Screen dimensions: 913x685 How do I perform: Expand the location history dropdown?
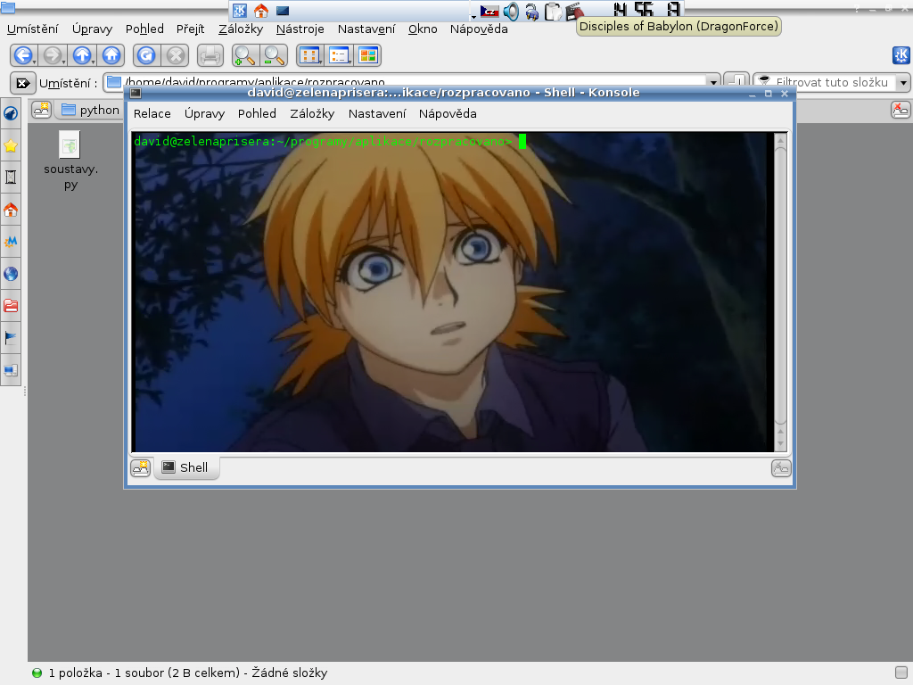point(713,83)
